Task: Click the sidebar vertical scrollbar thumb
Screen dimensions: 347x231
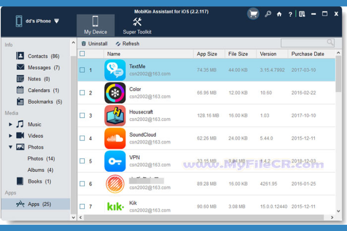Action: (73, 135)
